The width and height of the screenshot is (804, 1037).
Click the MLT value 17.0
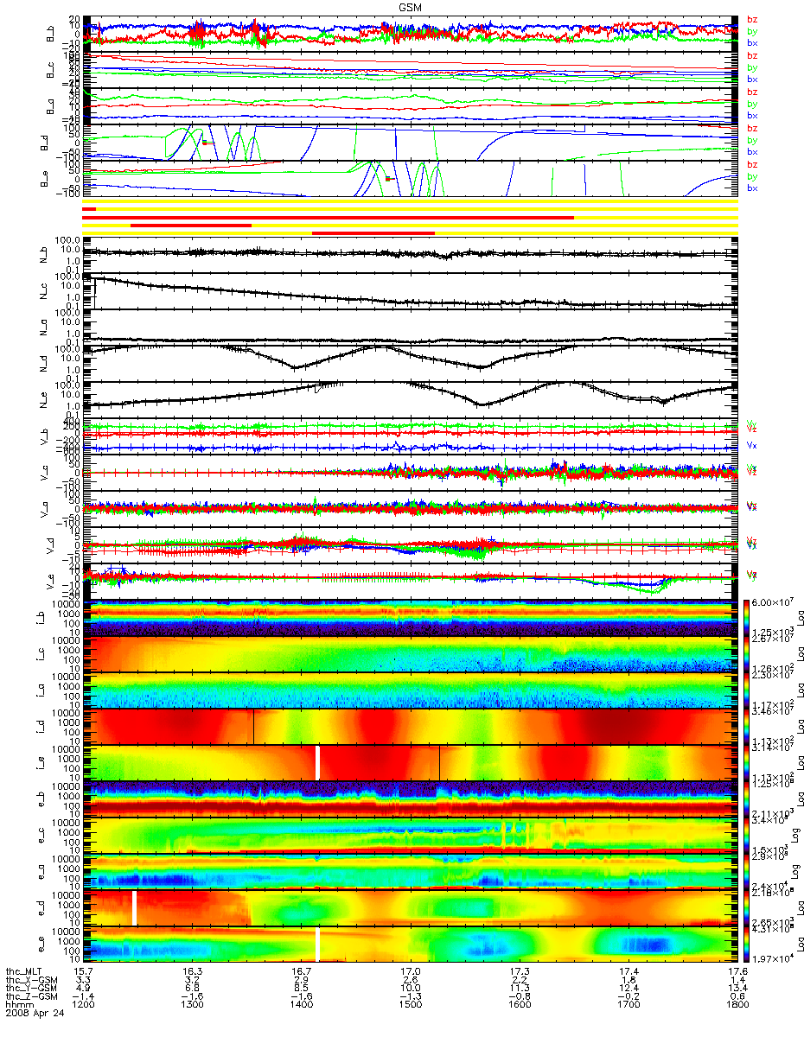click(410, 971)
